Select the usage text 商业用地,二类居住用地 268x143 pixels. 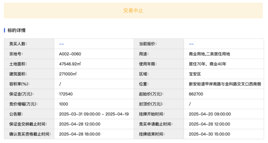tap(209, 54)
